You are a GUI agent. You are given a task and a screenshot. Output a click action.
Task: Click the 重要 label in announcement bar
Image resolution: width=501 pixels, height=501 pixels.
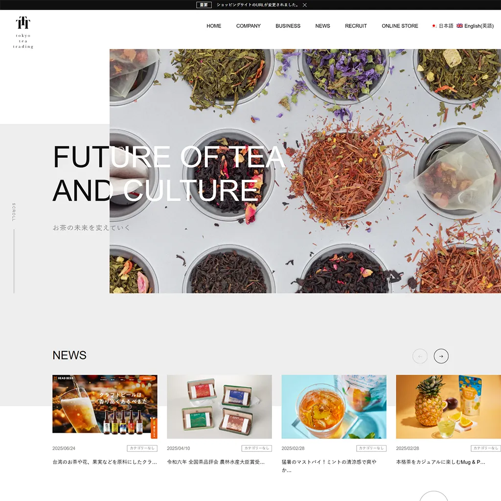pos(204,5)
